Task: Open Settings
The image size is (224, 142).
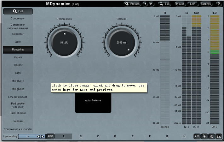Action: tap(206, 4)
